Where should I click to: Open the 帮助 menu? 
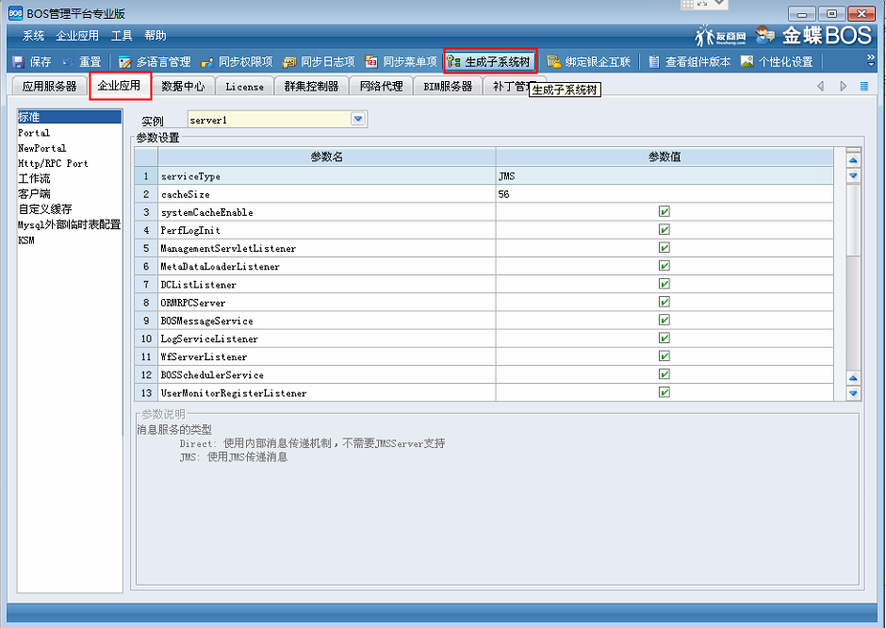tap(156, 36)
